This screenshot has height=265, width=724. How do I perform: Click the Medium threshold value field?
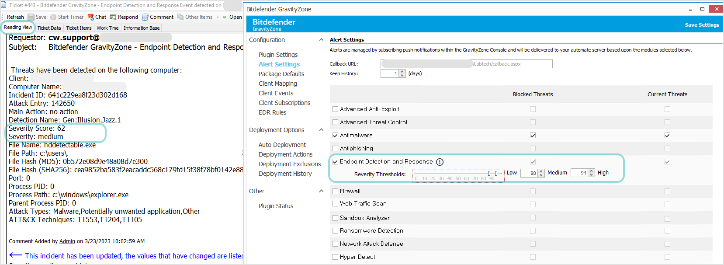point(579,173)
